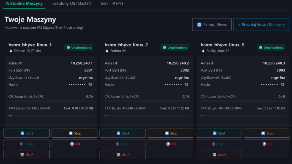Select SSH port value 5003
Image resolution: width=292 pixels, height=164 pixels.
click(x=281, y=70)
